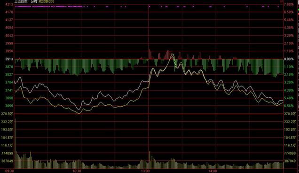Image resolution: width=299 pixels, height=173 pixels.
Task: Select the 上证指数 index name label
Action: pos(21,1)
